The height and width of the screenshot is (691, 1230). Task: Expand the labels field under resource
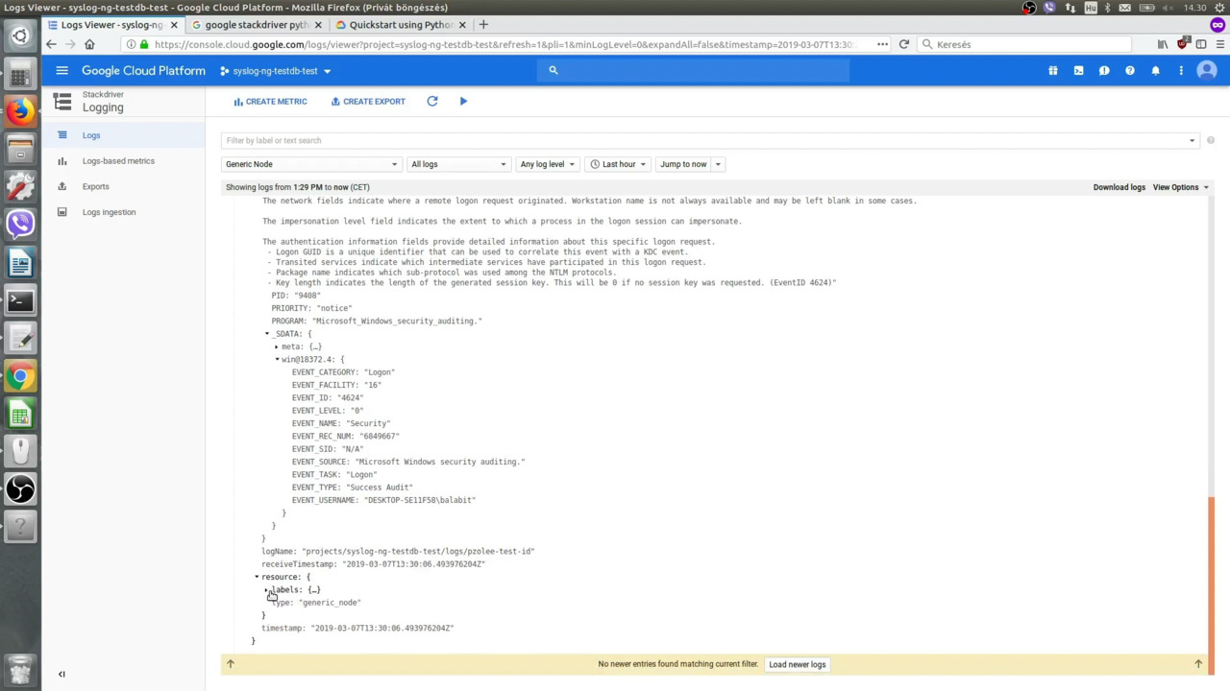[x=266, y=589]
